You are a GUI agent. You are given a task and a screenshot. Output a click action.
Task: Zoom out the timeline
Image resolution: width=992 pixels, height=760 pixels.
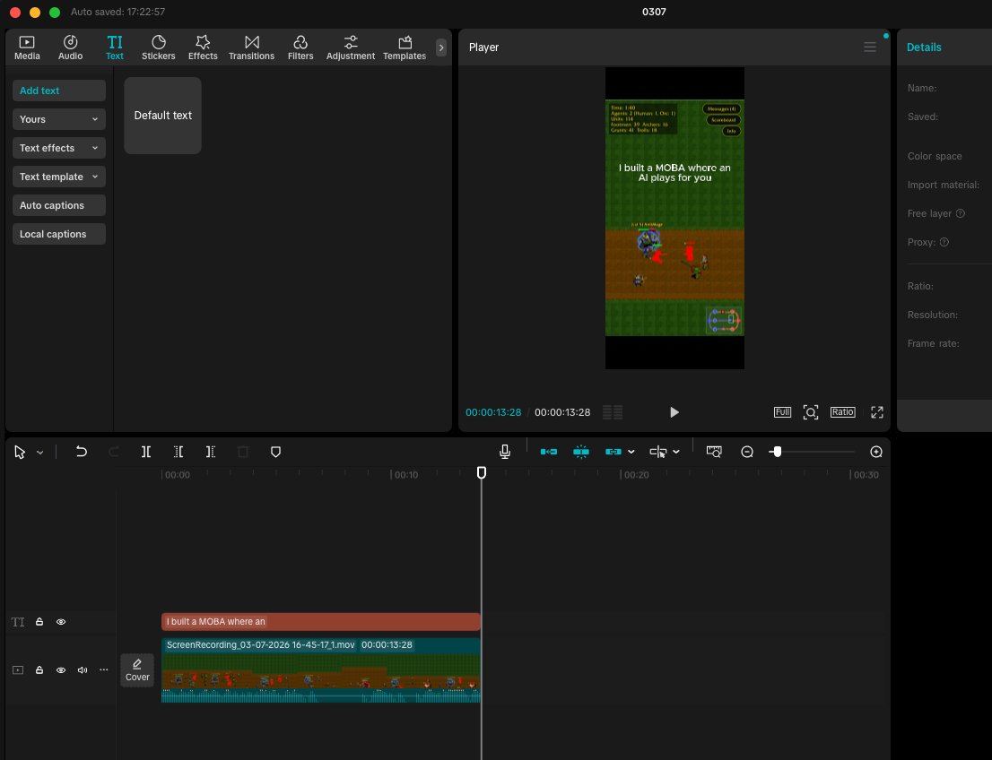point(746,452)
